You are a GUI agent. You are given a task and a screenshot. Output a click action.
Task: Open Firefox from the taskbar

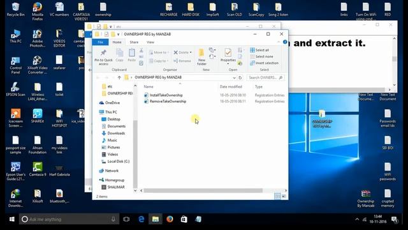click(170, 219)
